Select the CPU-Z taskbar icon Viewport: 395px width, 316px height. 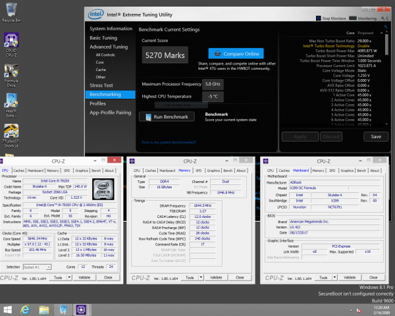click(81, 309)
